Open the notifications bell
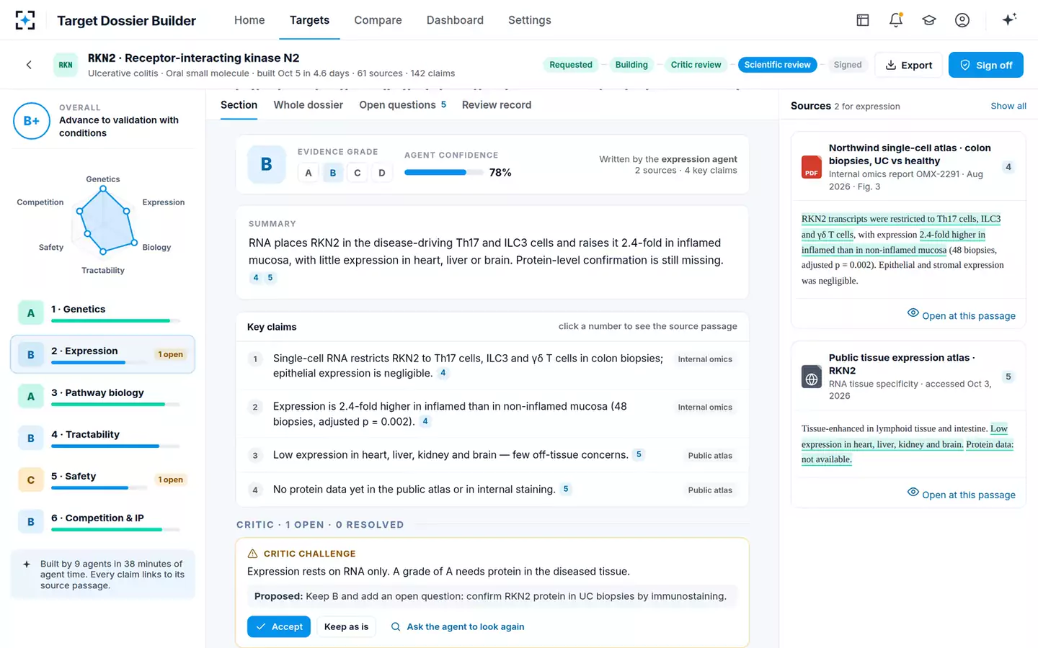Viewport: 1038px width, 648px height. [x=895, y=20]
